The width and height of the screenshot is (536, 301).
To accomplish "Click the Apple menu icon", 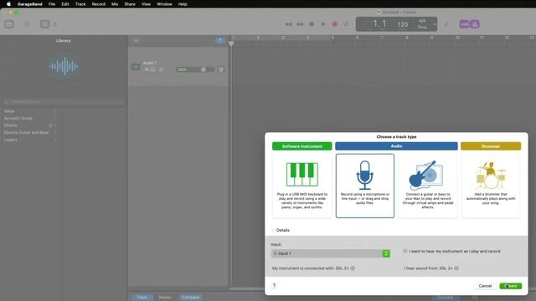I will (x=8, y=4).
